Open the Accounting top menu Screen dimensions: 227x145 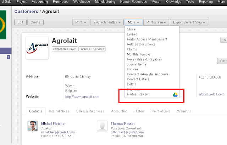pyautogui.click(x=40, y=2)
